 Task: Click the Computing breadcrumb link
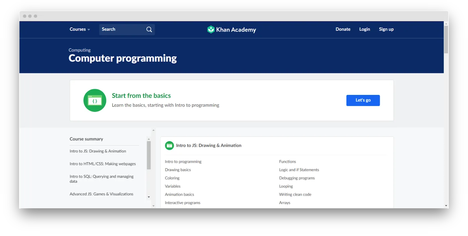[80, 50]
